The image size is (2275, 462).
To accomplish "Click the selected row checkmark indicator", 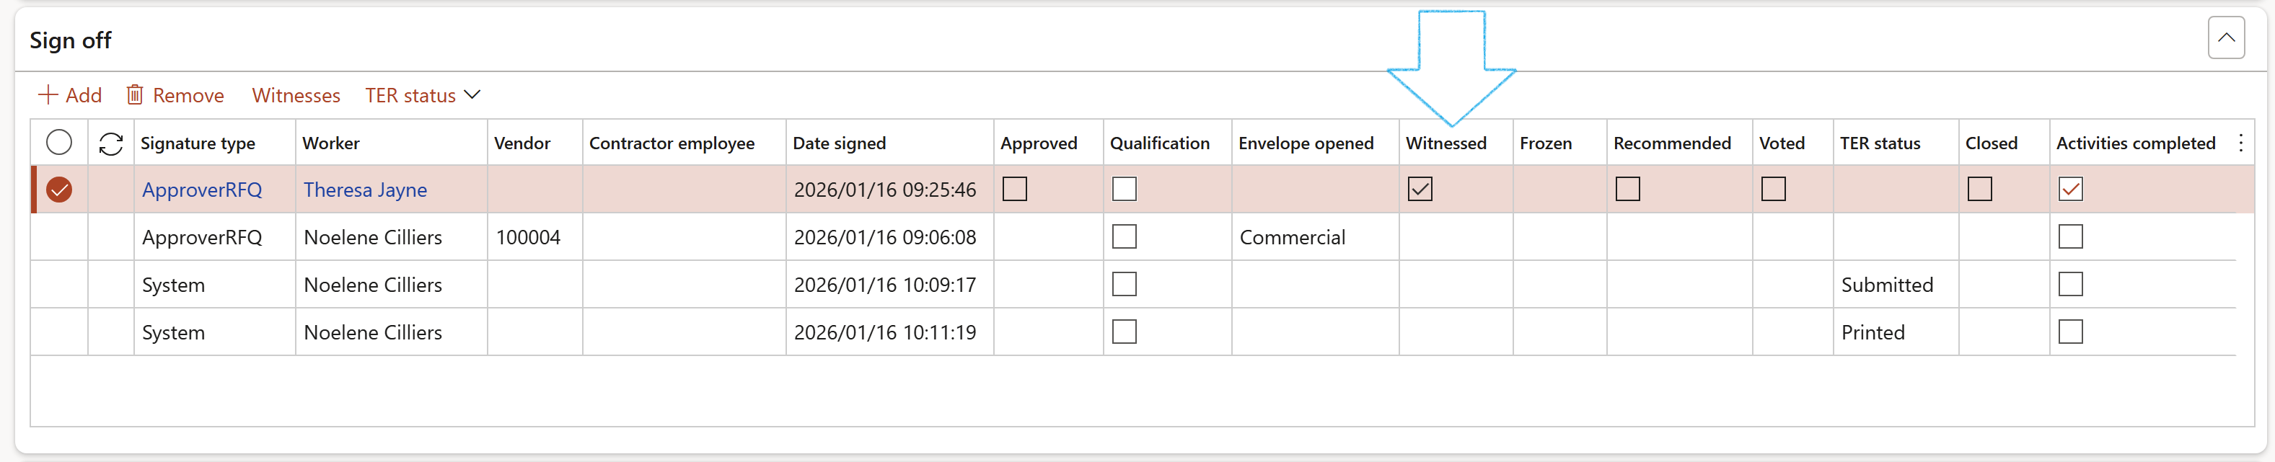I will click(x=59, y=190).
